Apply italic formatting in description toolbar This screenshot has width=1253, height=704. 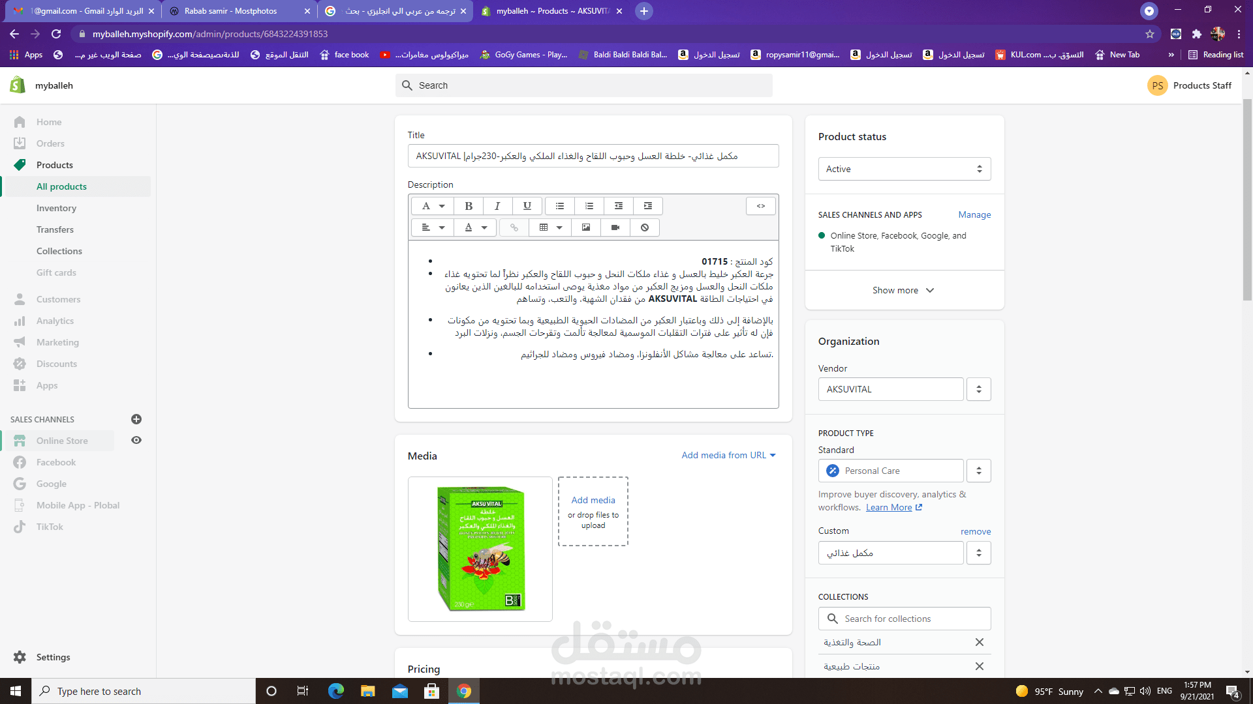(x=497, y=206)
